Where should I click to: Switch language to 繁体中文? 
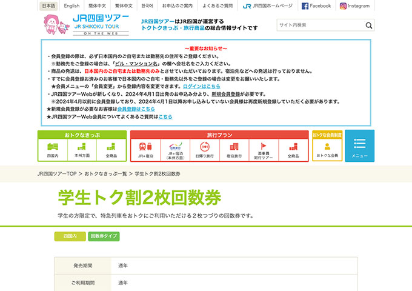coord(124,6)
